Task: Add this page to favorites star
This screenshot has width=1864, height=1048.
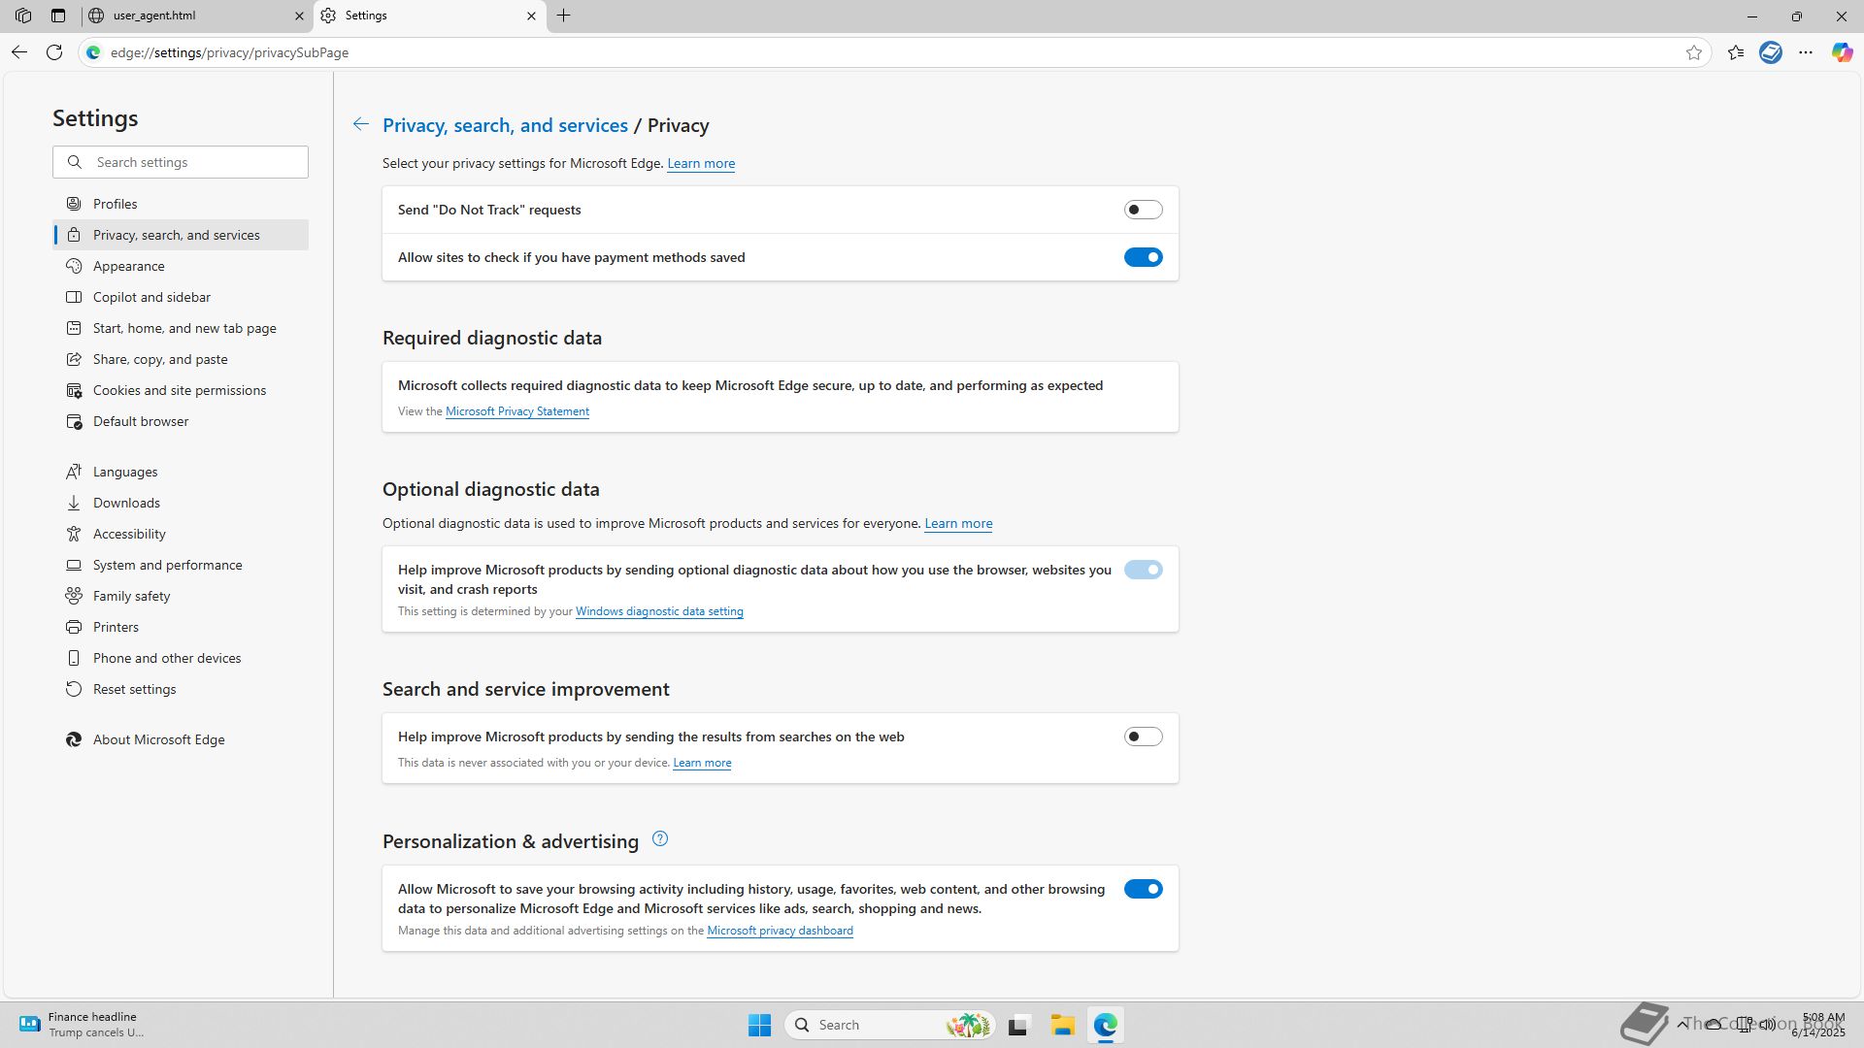Action: pos(1694,52)
